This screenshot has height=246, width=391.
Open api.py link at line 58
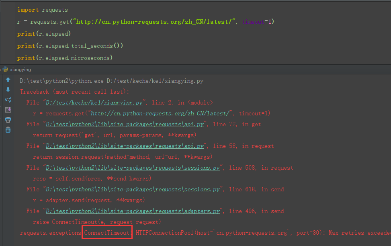tap(125, 146)
